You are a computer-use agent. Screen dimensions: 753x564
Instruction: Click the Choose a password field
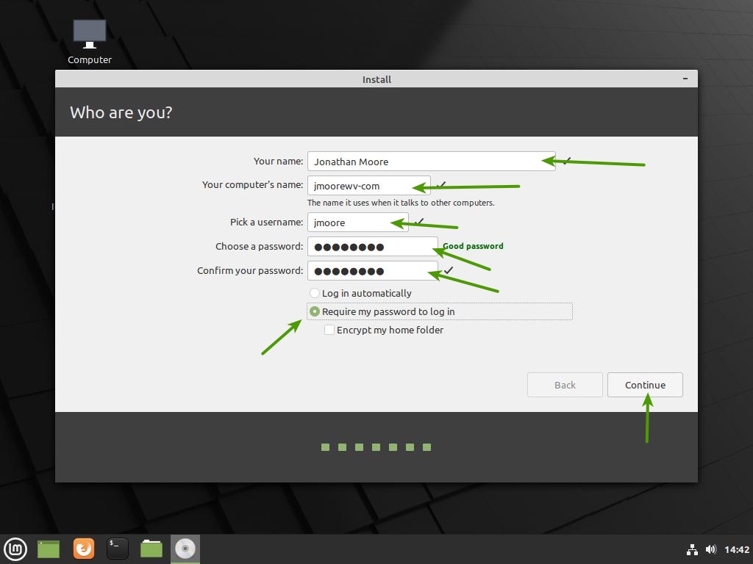click(372, 247)
